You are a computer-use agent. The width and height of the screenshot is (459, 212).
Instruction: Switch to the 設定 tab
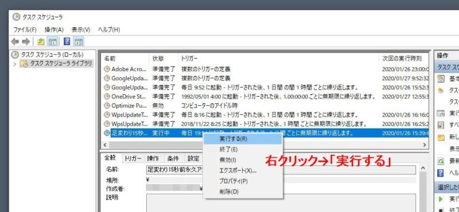point(193,158)
